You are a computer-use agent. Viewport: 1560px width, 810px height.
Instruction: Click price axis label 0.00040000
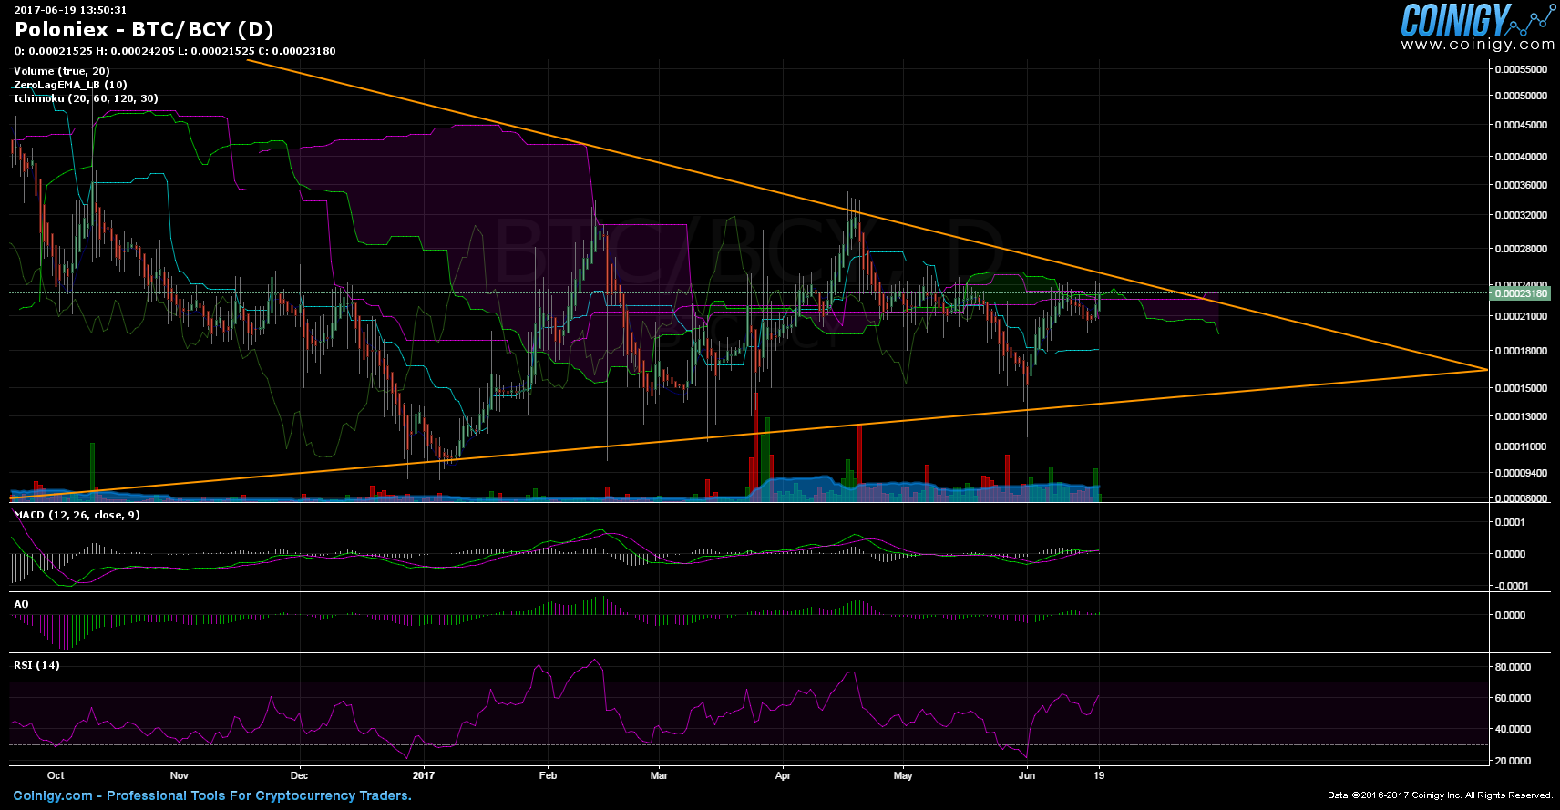pos(1521,157)
